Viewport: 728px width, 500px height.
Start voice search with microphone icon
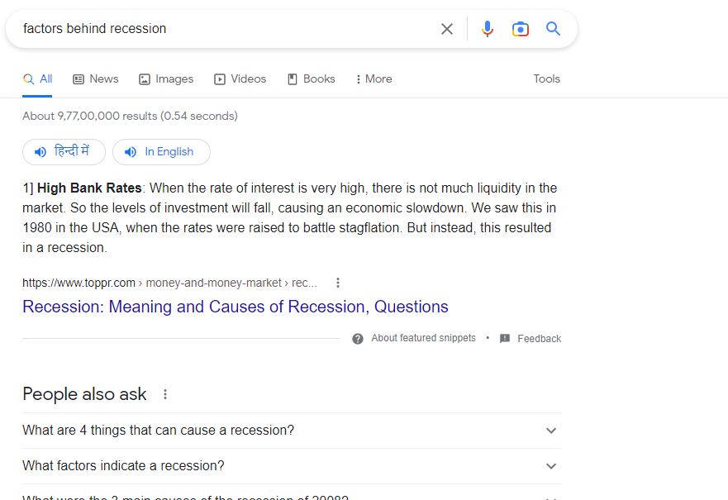click(x=488, y=29)
